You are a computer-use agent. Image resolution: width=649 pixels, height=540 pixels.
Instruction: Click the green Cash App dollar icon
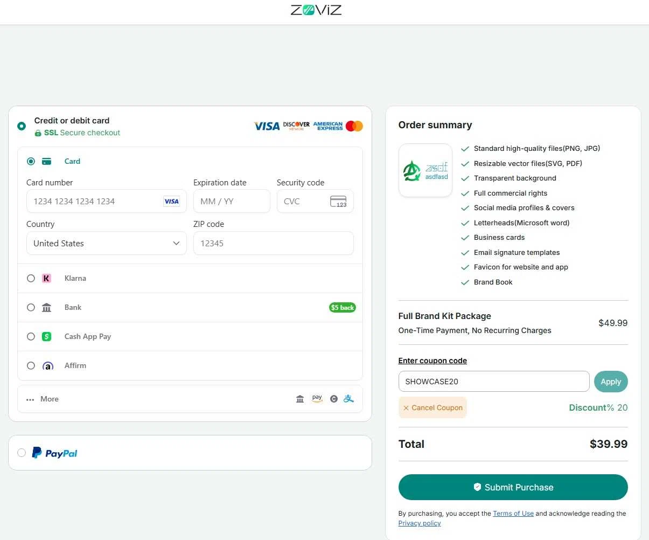coord(46,337)
